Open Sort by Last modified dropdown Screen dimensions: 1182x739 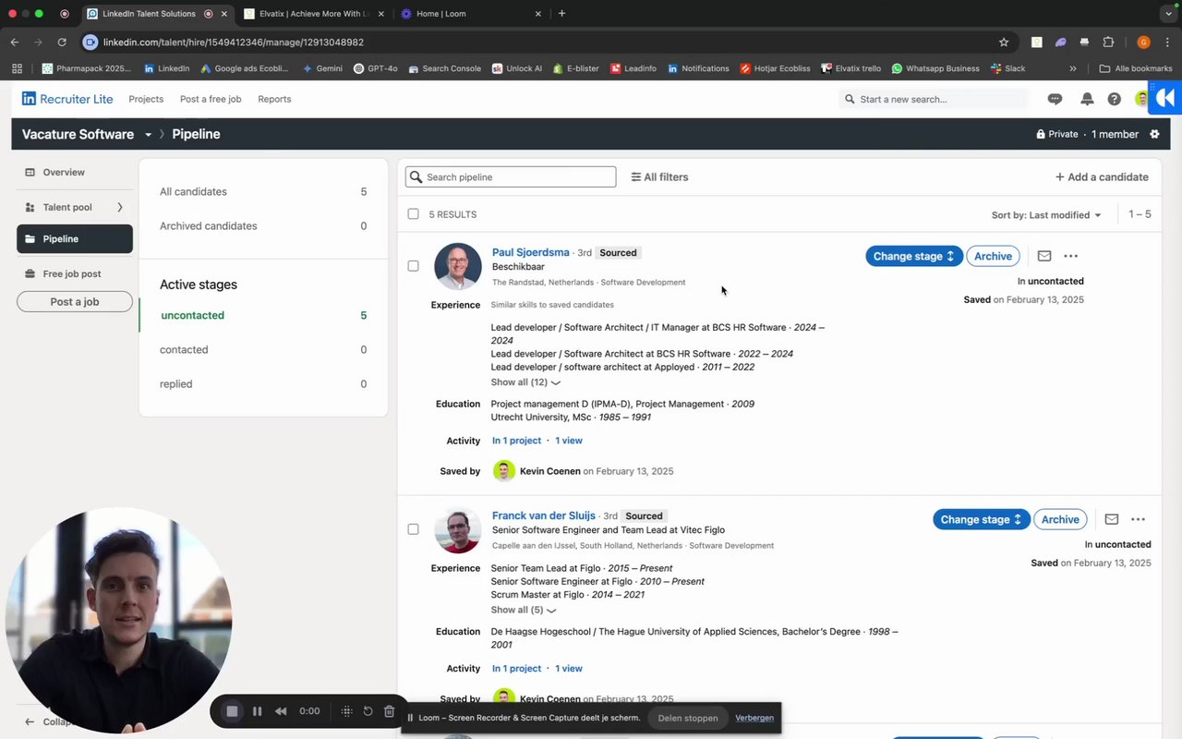(1046, 215)
